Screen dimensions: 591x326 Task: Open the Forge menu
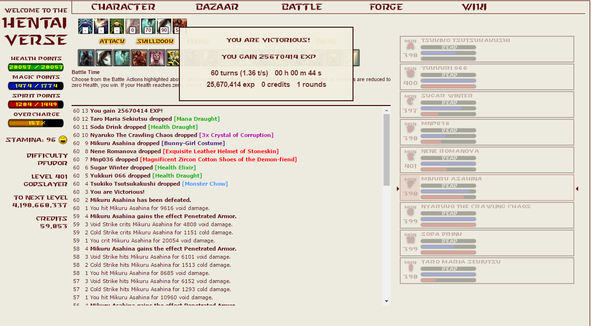point(386,7)
